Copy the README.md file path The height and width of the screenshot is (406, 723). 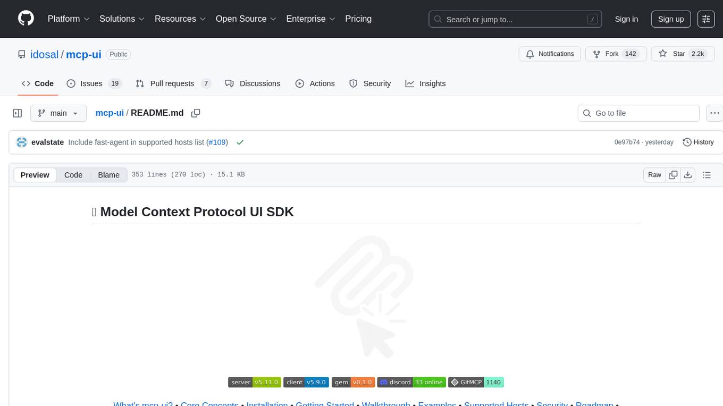tap(196, 113)
